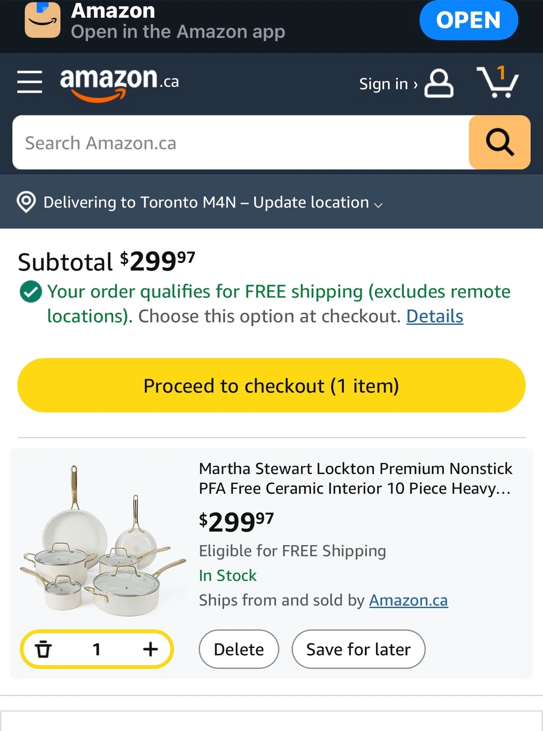Open the free shipping Details link

[x=435, y=316]
